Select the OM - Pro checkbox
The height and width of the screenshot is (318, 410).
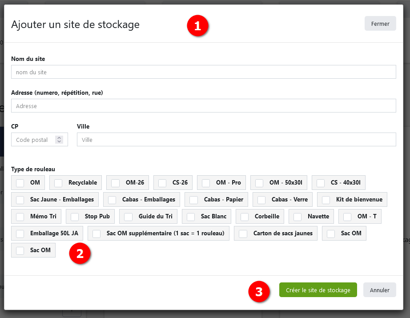[206, 183]
